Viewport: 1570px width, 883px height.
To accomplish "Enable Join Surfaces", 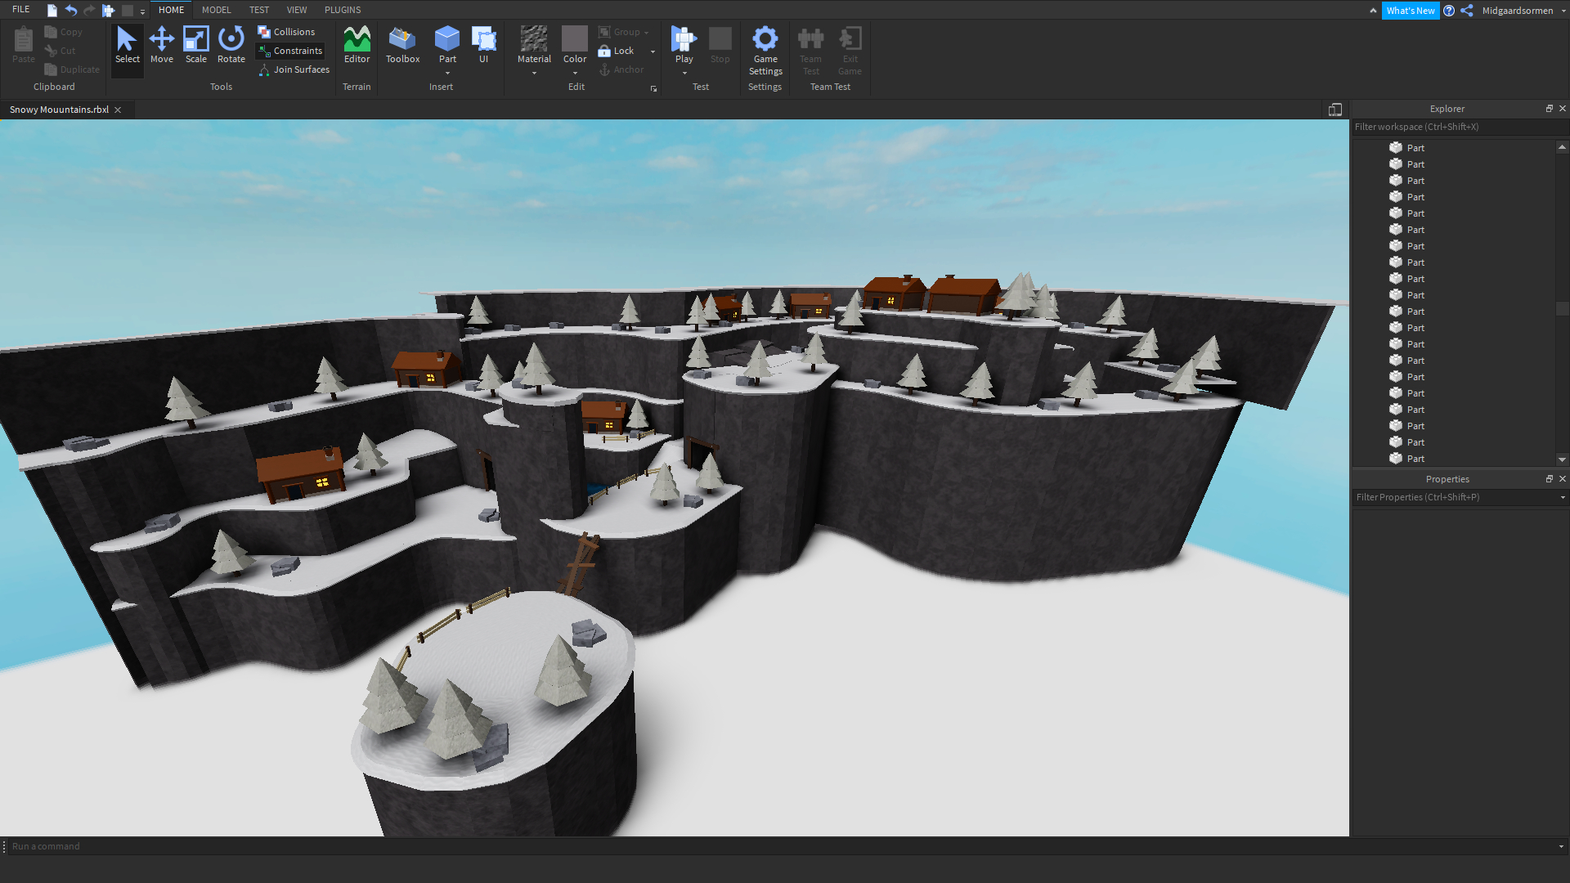I will point(294,69).
